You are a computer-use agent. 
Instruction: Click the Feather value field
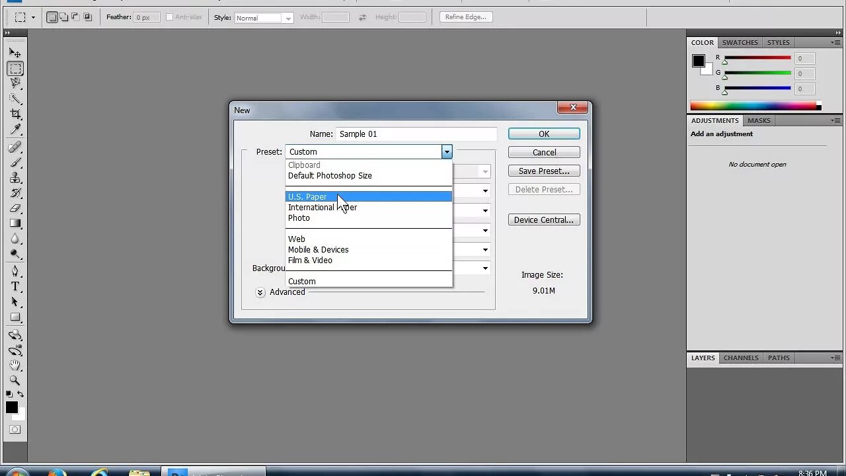147,17
